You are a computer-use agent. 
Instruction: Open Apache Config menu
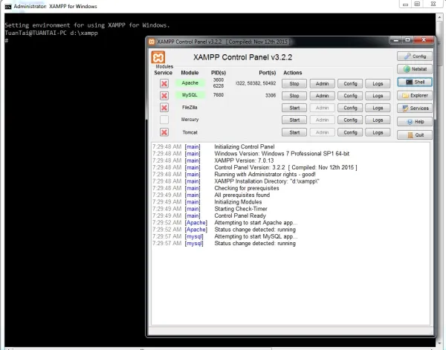(x=350, y=83)
